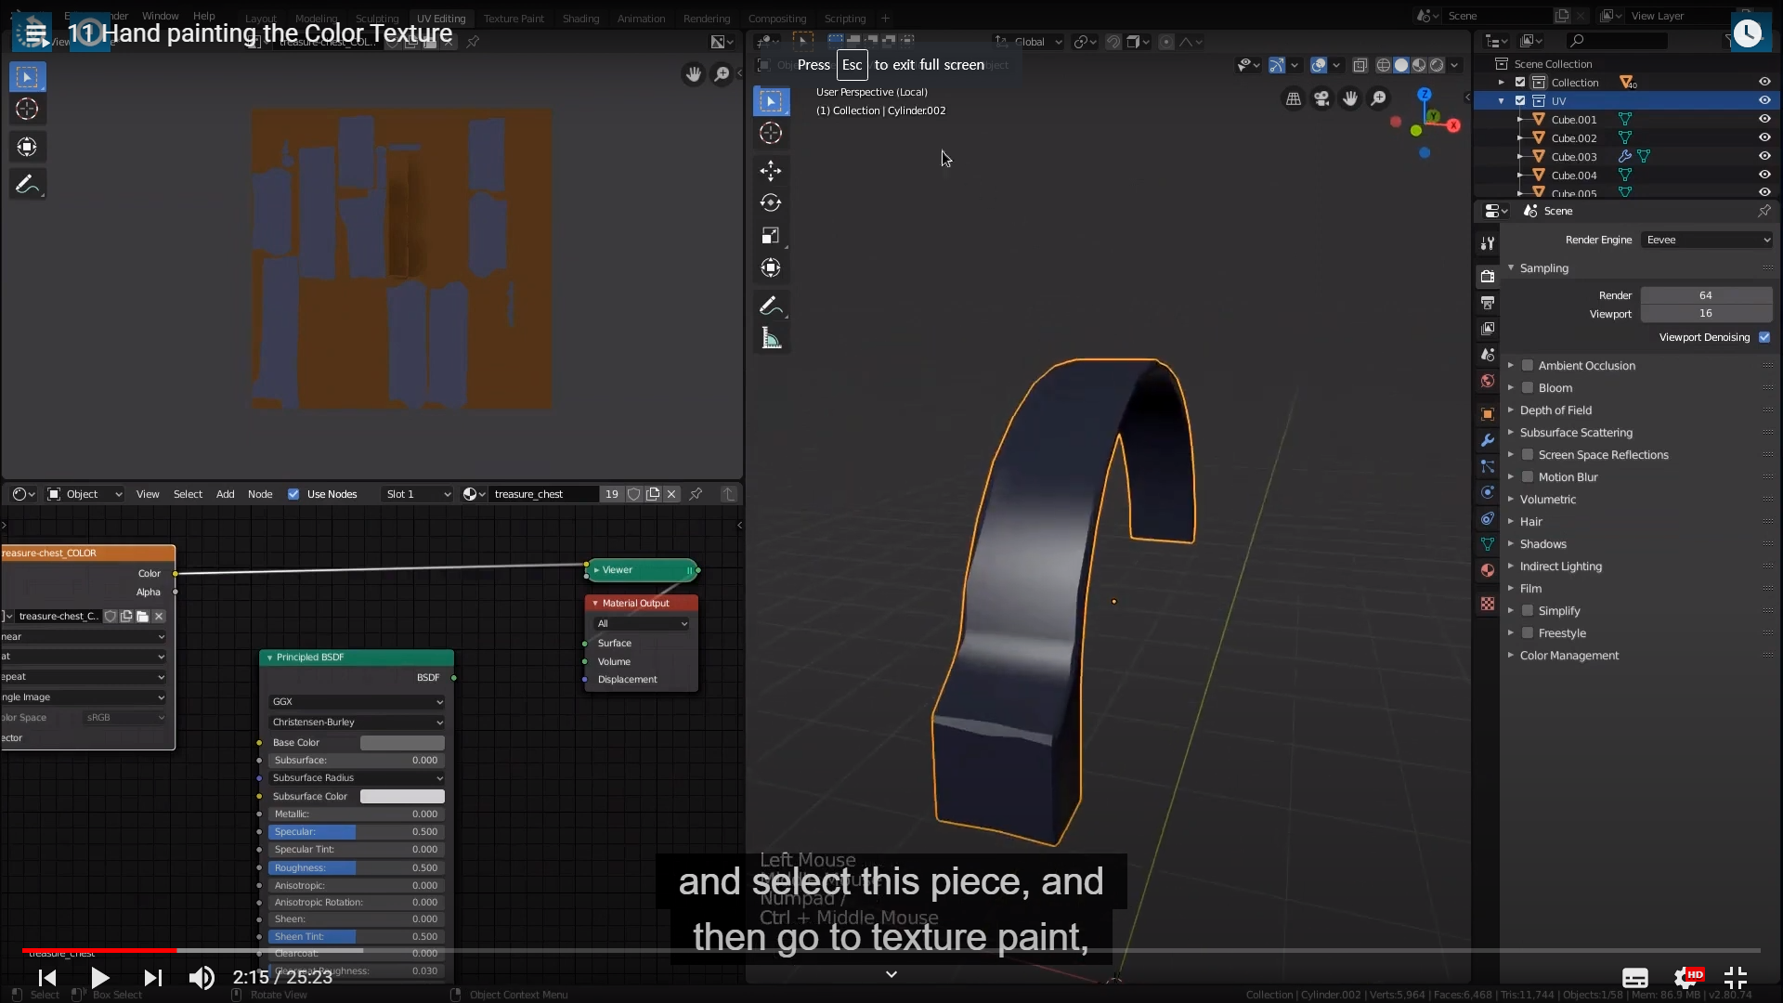
Task: Select the Move tool in 3D viewport
Action: click(770, 170)
